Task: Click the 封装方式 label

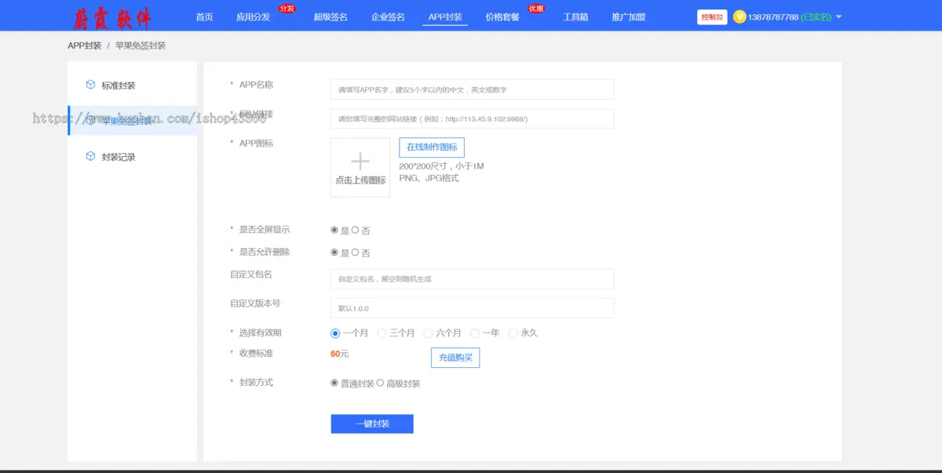Action: [x=256, y=382]
